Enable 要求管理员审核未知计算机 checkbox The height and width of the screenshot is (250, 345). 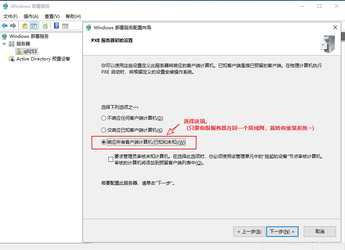(111, 159)
